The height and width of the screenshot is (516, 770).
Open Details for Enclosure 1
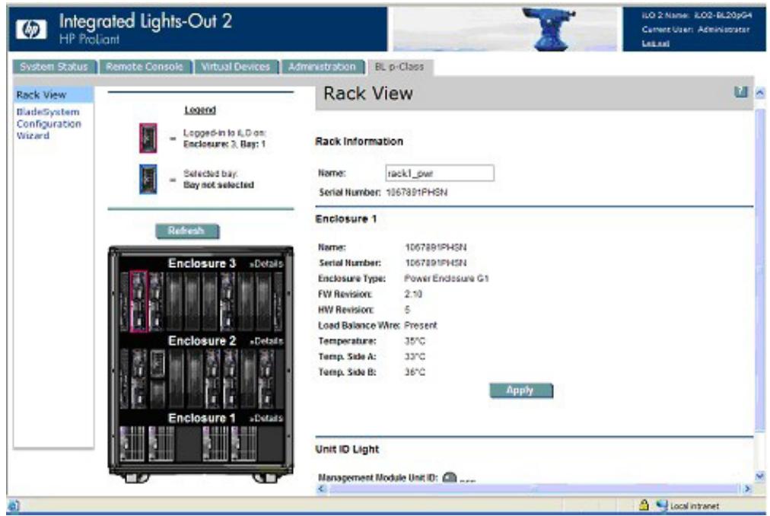point(266,419)
